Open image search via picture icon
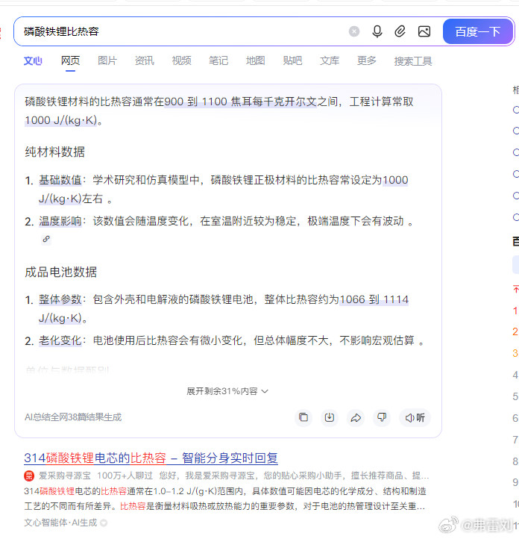Image resolution: width=519 pixels, height=539 pixels. [424, 31]
